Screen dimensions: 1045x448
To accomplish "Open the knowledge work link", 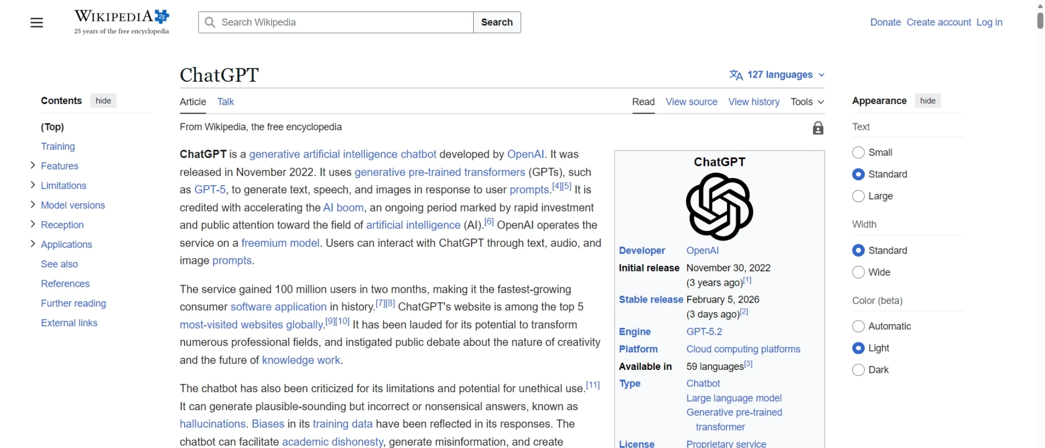I will [x=301, y=360].
